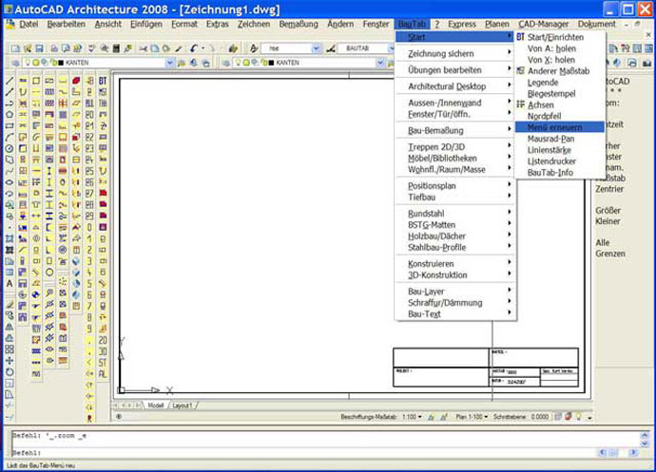Open the text style dropdown
The width and height of the screenshot is (656, 472).
tap(317, 48)
